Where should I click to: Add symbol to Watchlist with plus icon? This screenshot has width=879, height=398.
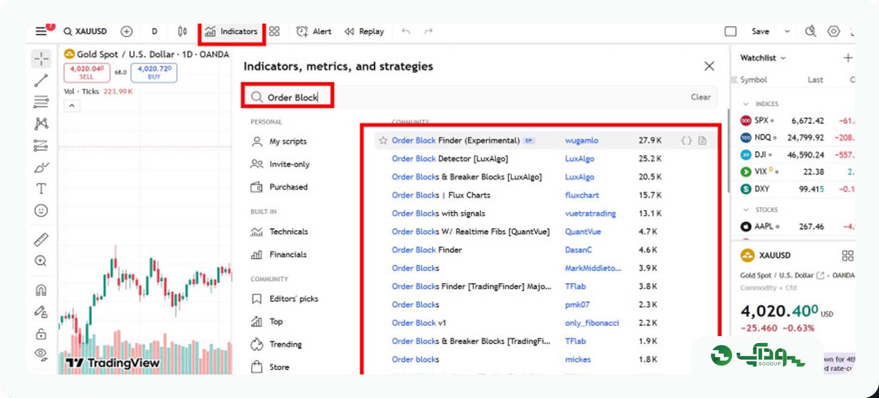[848, 58]
